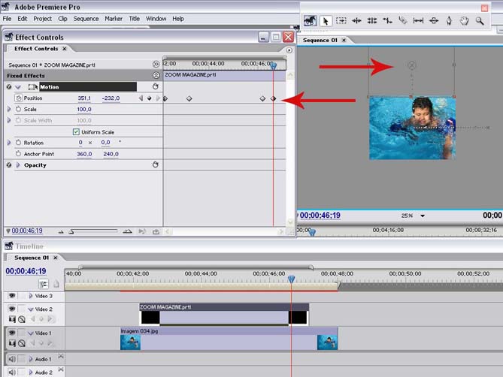
Task: Go to previous Position keyframe
Action: click(140, 98)
